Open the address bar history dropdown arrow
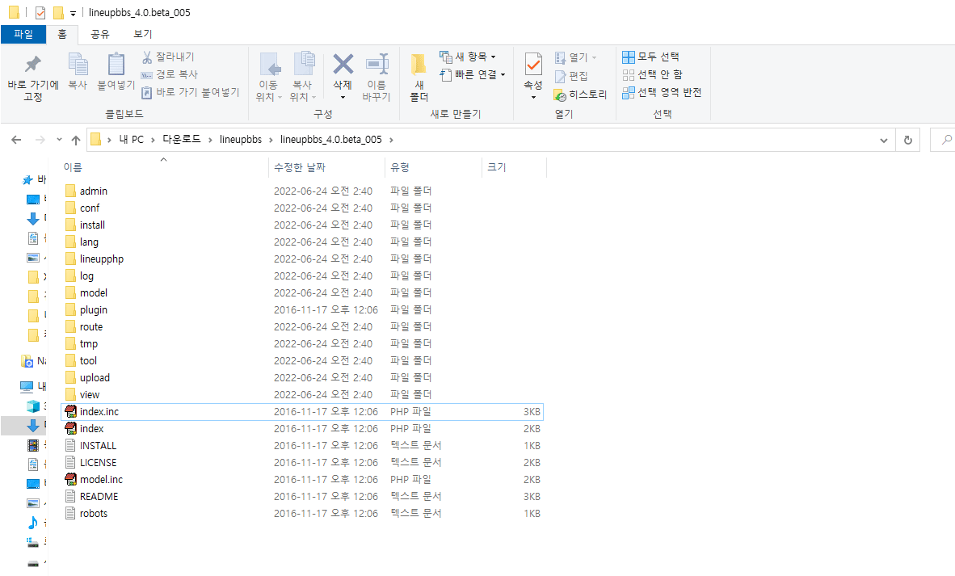The height and width of the screenshot is (576, 955). coord(883,140)
